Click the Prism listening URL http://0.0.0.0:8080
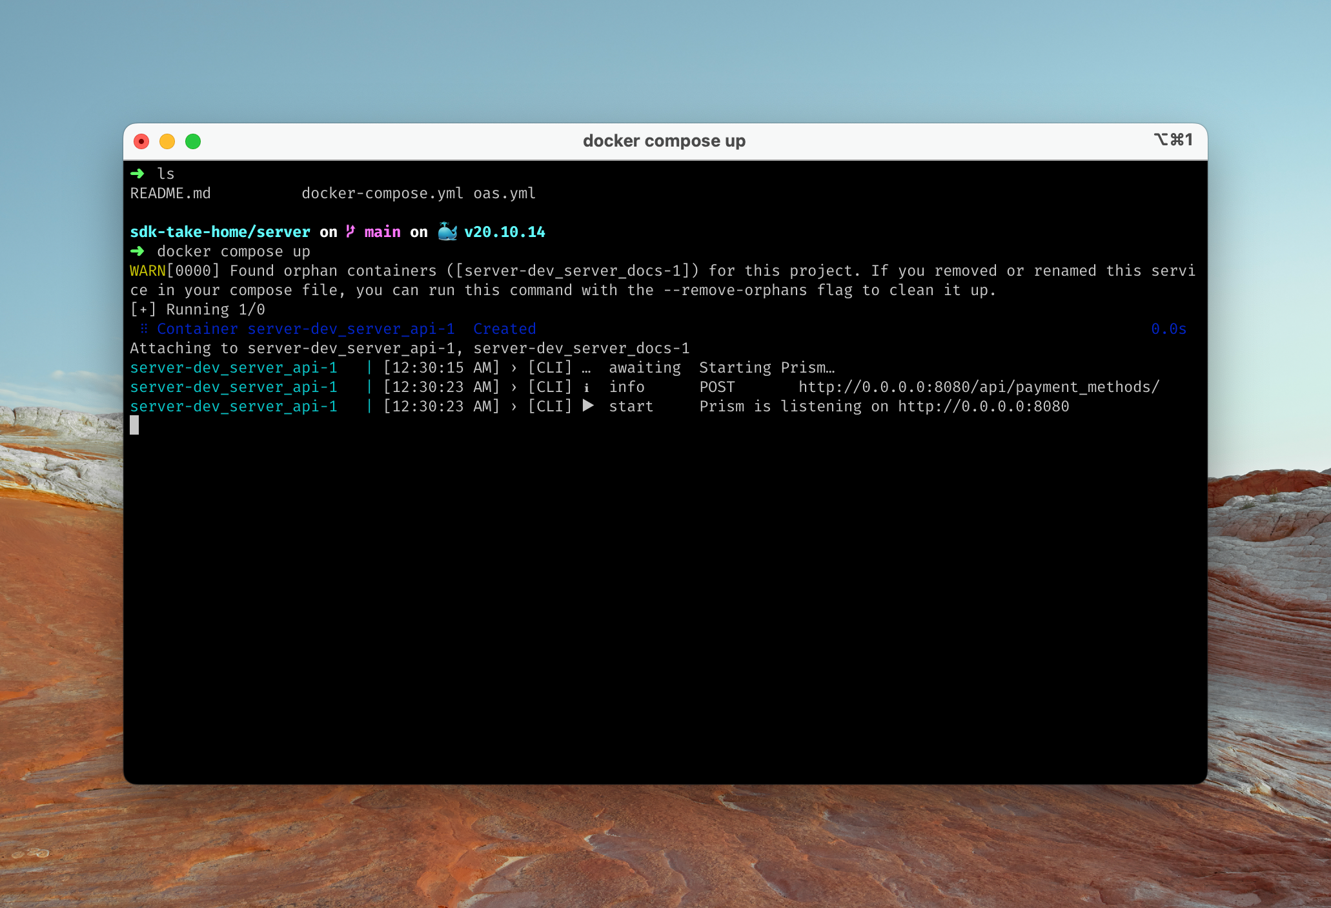 [983, 406]
